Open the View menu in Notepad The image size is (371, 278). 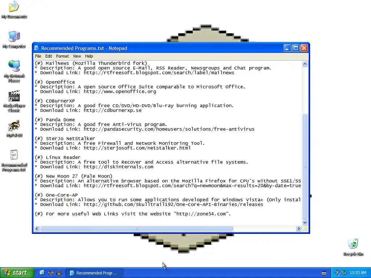click(77, 56)
